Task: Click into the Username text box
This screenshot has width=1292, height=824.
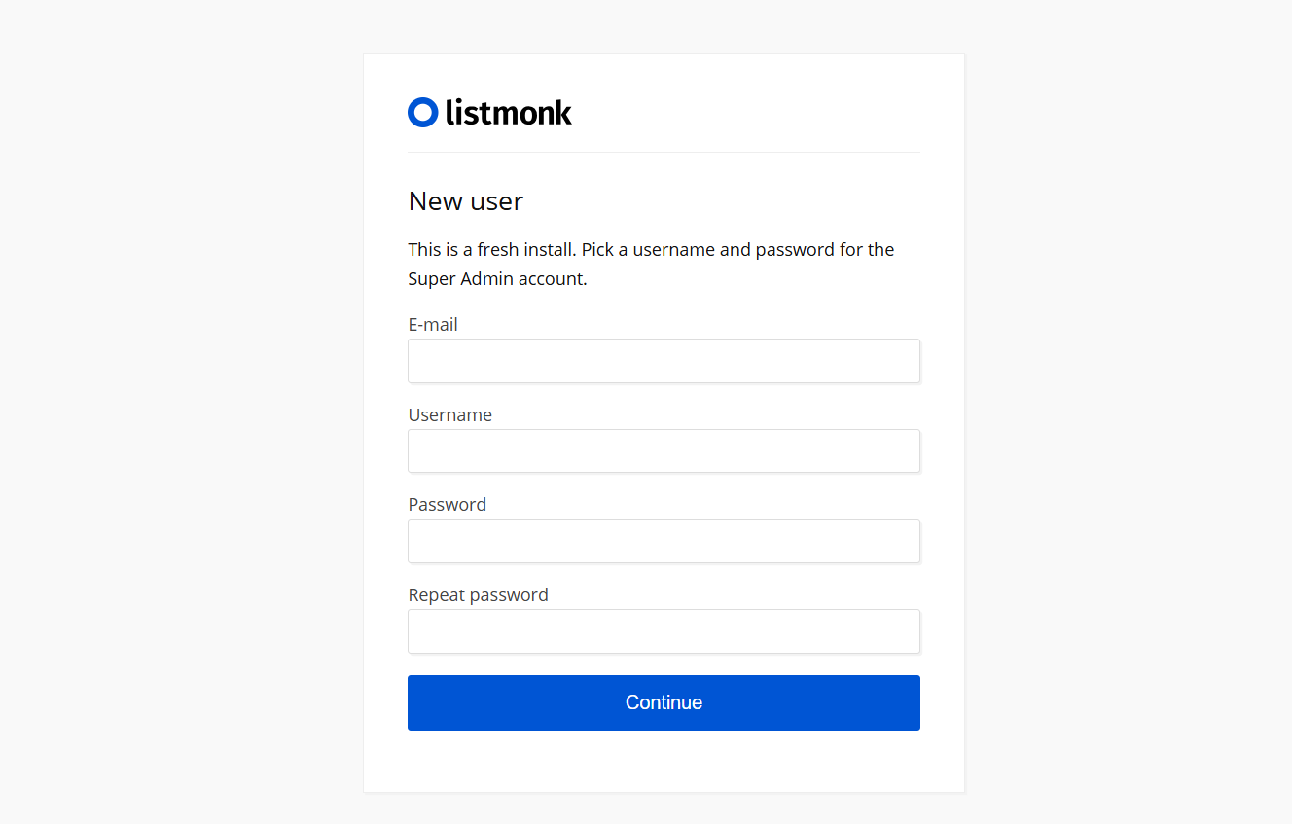Action: point(664,451)
